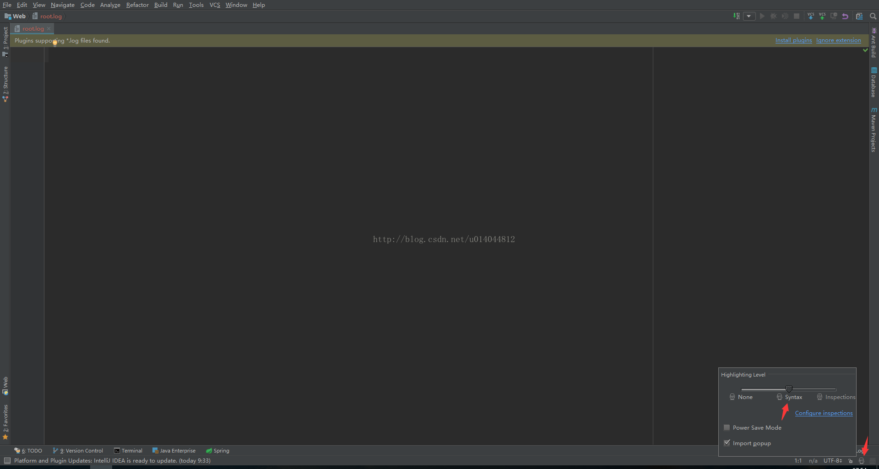Open the 6: TODO tool window
The height and width of the screenshot is (469, 879).
pos(28,451)
